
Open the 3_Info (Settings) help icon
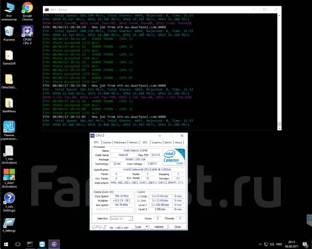coord(9,202)
